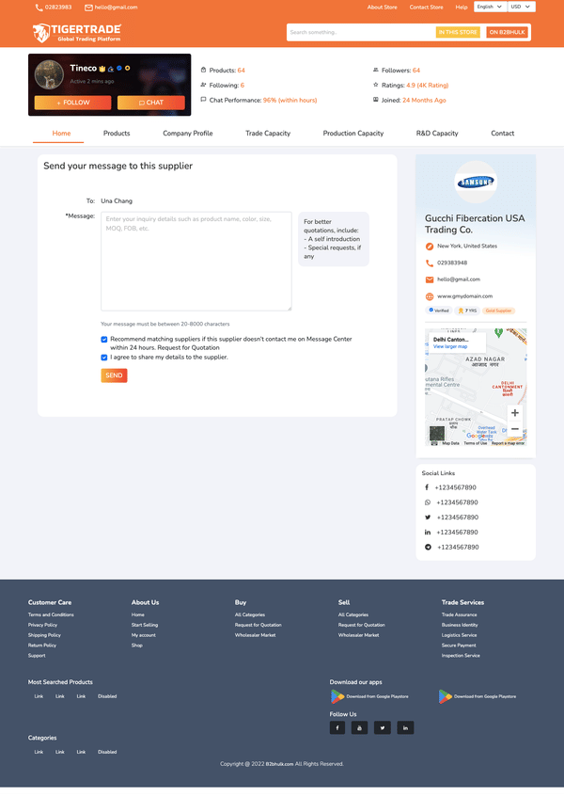Image resolution: width=564 pixels, height=797 pixels.
Task: Click the footer LinkedIn button
Action: [x=405, y=728]
